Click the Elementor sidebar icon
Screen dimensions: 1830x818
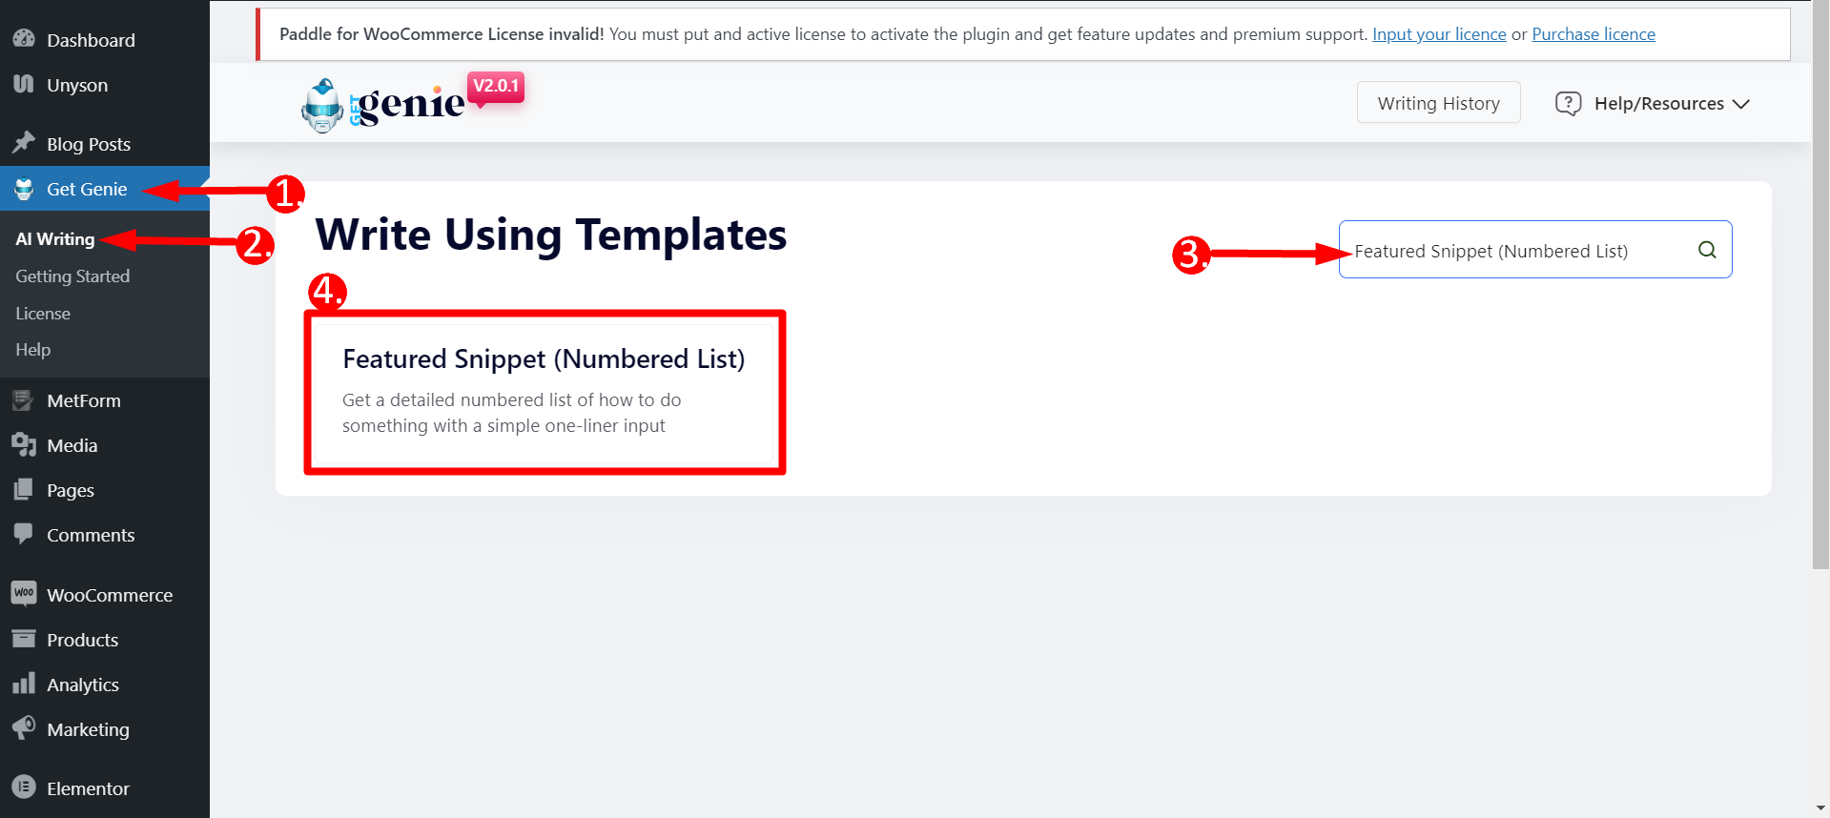24,787
